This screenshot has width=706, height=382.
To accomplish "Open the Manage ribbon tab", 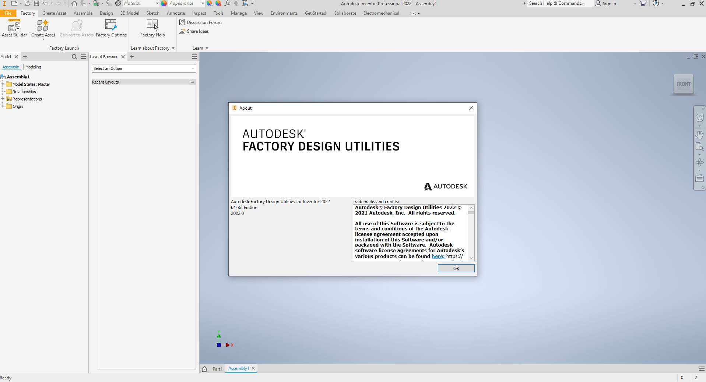I will coord(239,13).
